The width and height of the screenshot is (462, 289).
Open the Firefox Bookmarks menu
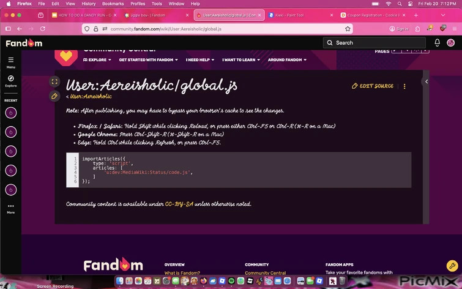click(113, 4)
